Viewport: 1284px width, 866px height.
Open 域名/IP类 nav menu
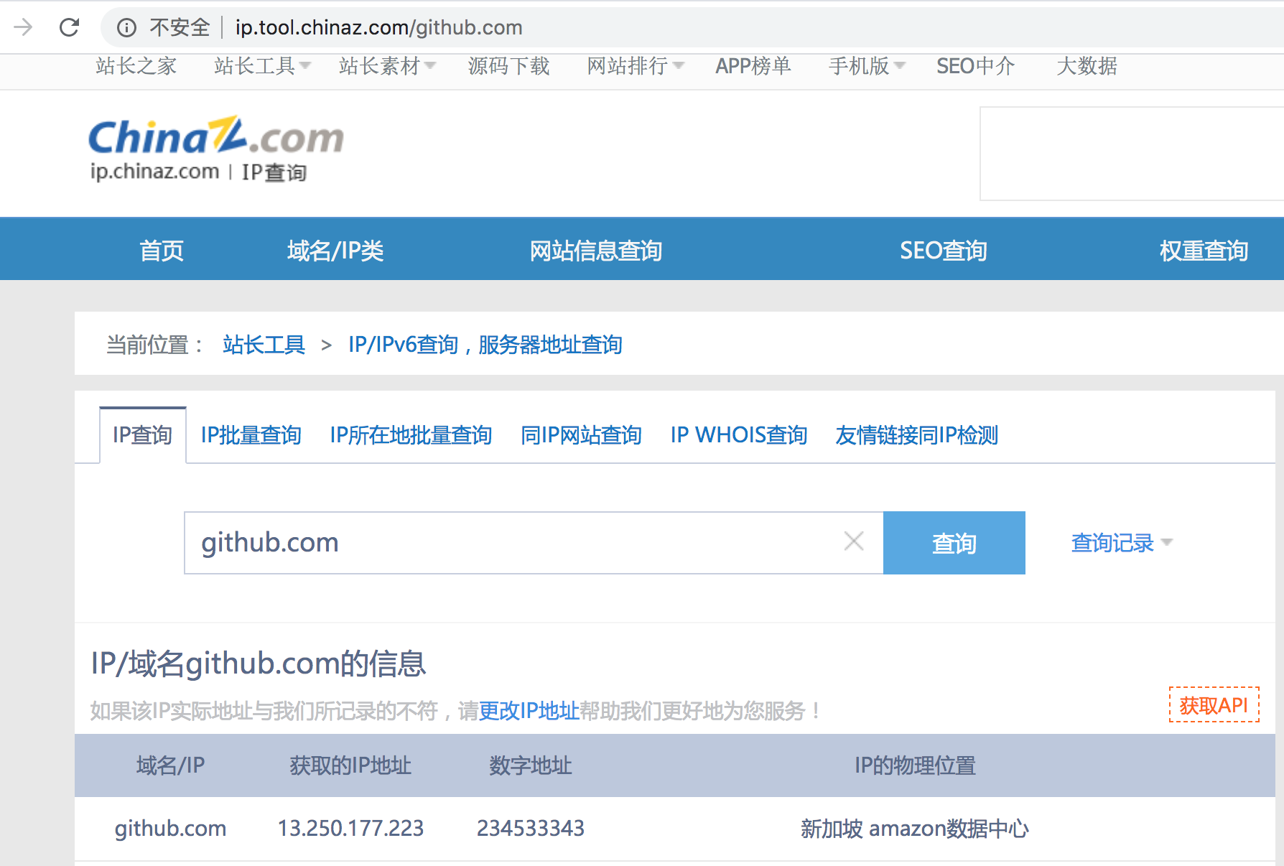(335, 251)
